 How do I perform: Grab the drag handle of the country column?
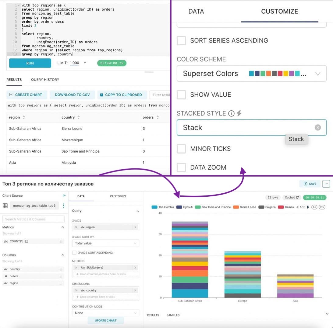point(61,269)
